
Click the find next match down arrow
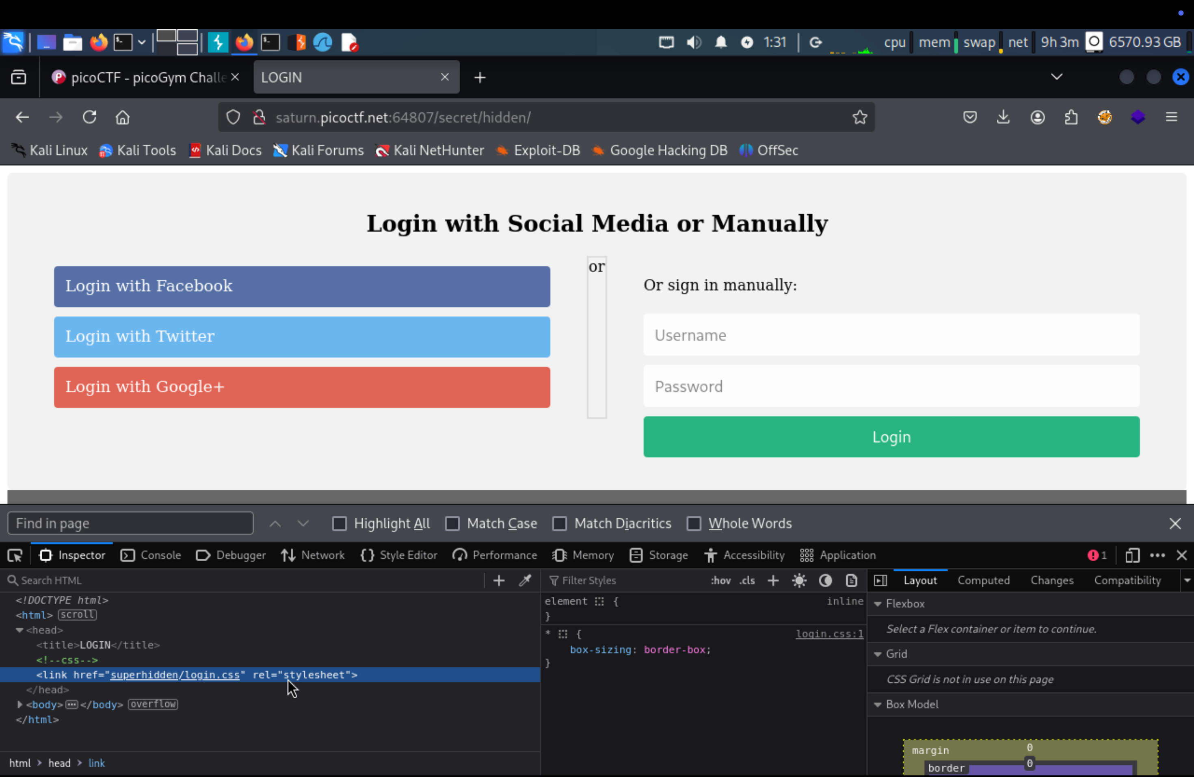[303, 523]
